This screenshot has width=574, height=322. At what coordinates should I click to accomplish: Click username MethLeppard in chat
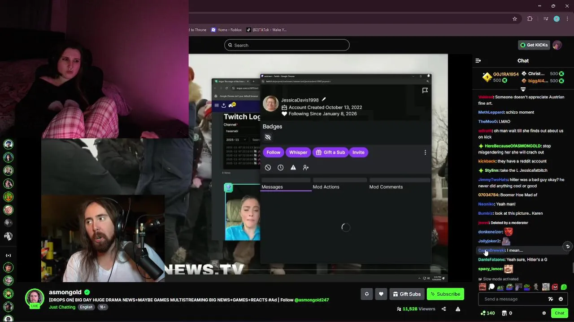491,112
